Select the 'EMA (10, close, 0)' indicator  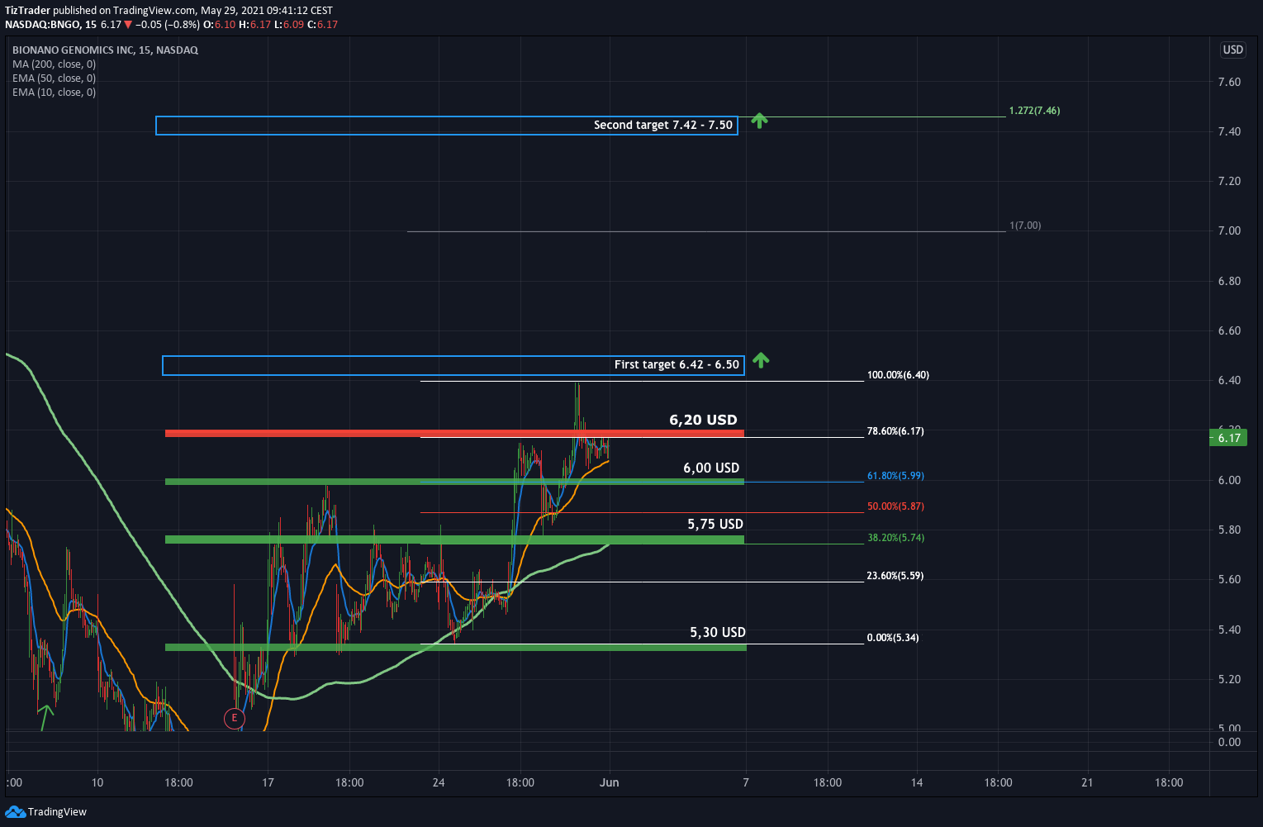[x=54, y=92]
